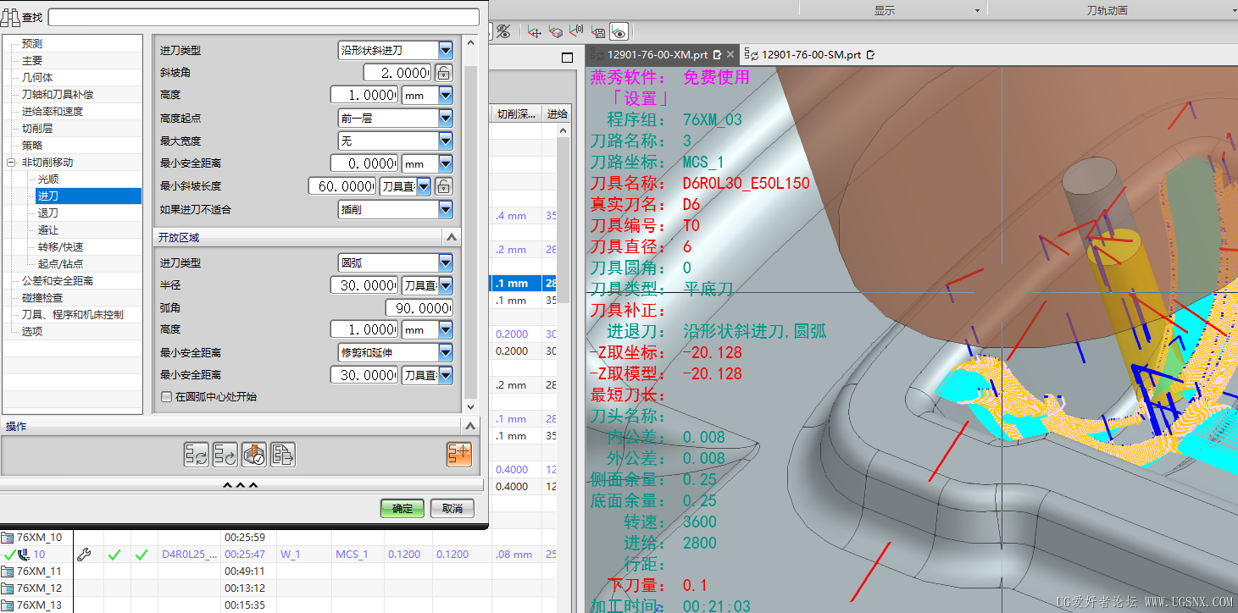Select the Main tree item
The image size is (1238, 613).
click(x=32, y=60)
